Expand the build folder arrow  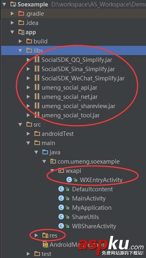pos(20,41)
